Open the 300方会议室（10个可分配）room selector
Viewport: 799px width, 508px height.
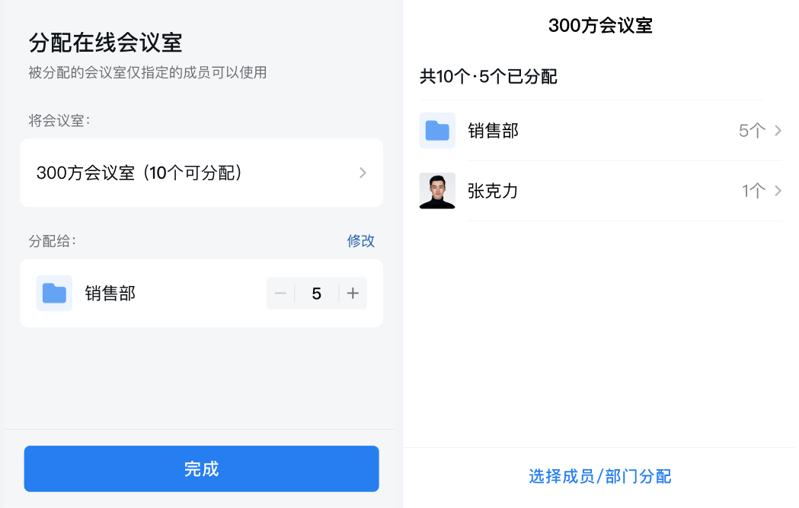(x=201, y=173)
